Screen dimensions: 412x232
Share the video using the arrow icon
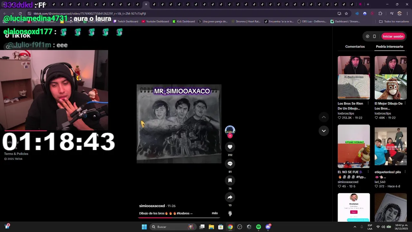point(230,197)
